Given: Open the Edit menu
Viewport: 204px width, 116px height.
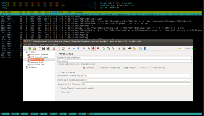Looking at the screenshot, I should [x=30, y=45].
